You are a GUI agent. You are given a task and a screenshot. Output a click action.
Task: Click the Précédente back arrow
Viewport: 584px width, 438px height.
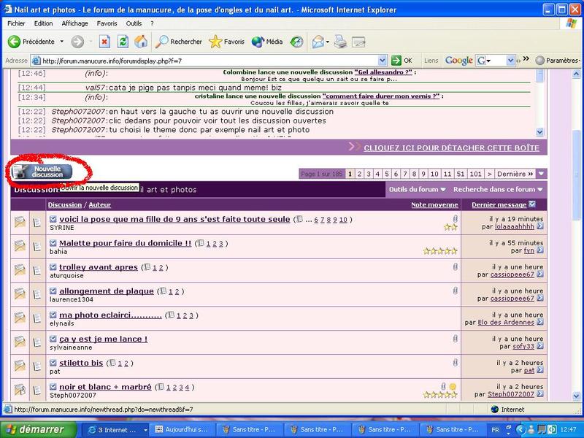coord(32,42)
